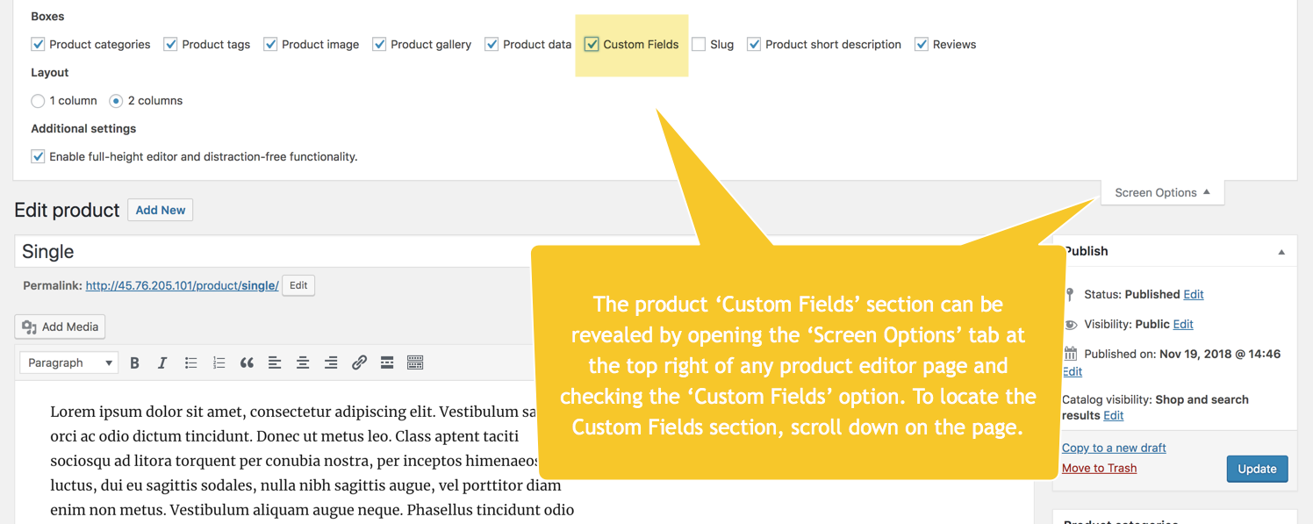Click the Update button

point(1257,469)
